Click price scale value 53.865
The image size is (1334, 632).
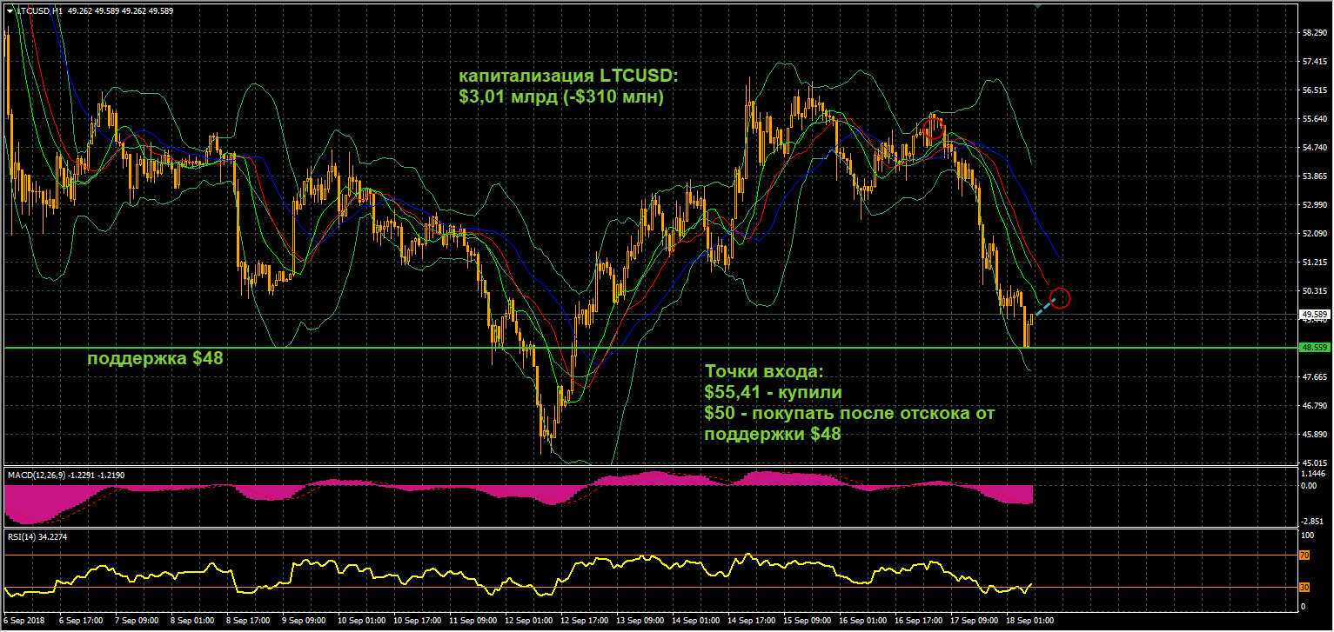[x=1314, y=176]
